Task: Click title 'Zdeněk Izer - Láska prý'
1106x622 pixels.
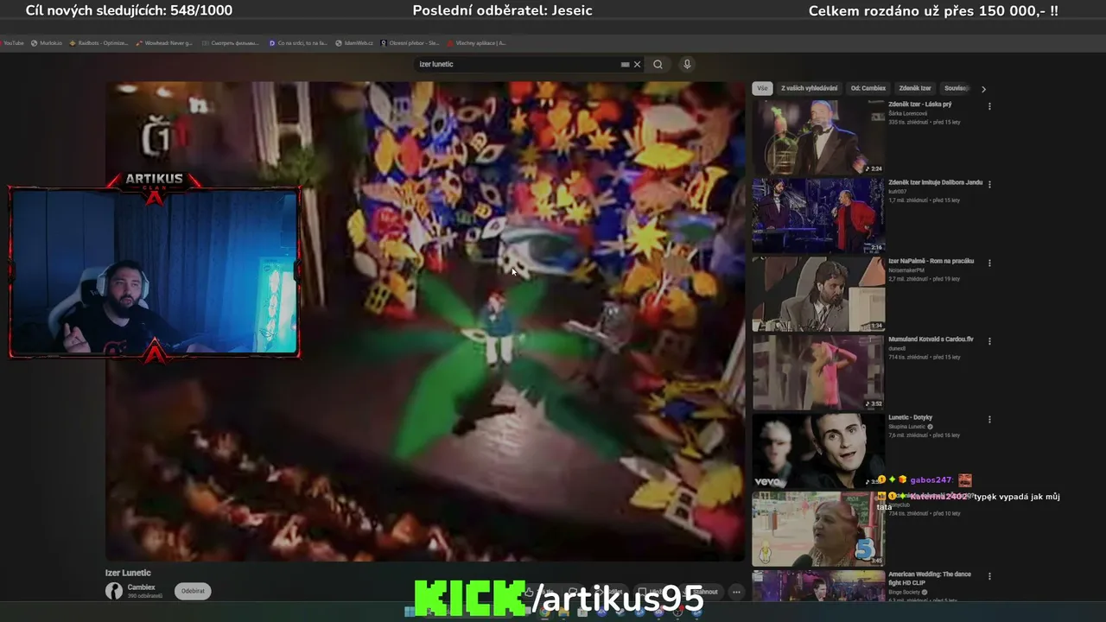Action: coord(920,105)
